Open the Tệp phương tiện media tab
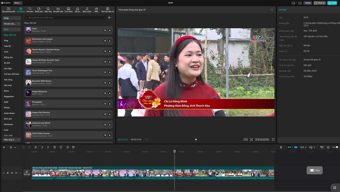340x192 pixels. [8, 10]
